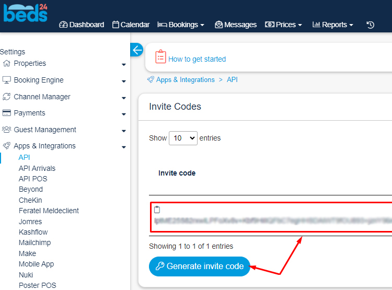Click the Apps & Integrations rocket icon
Screen dimensions: 392x290
tap(6, 146)
